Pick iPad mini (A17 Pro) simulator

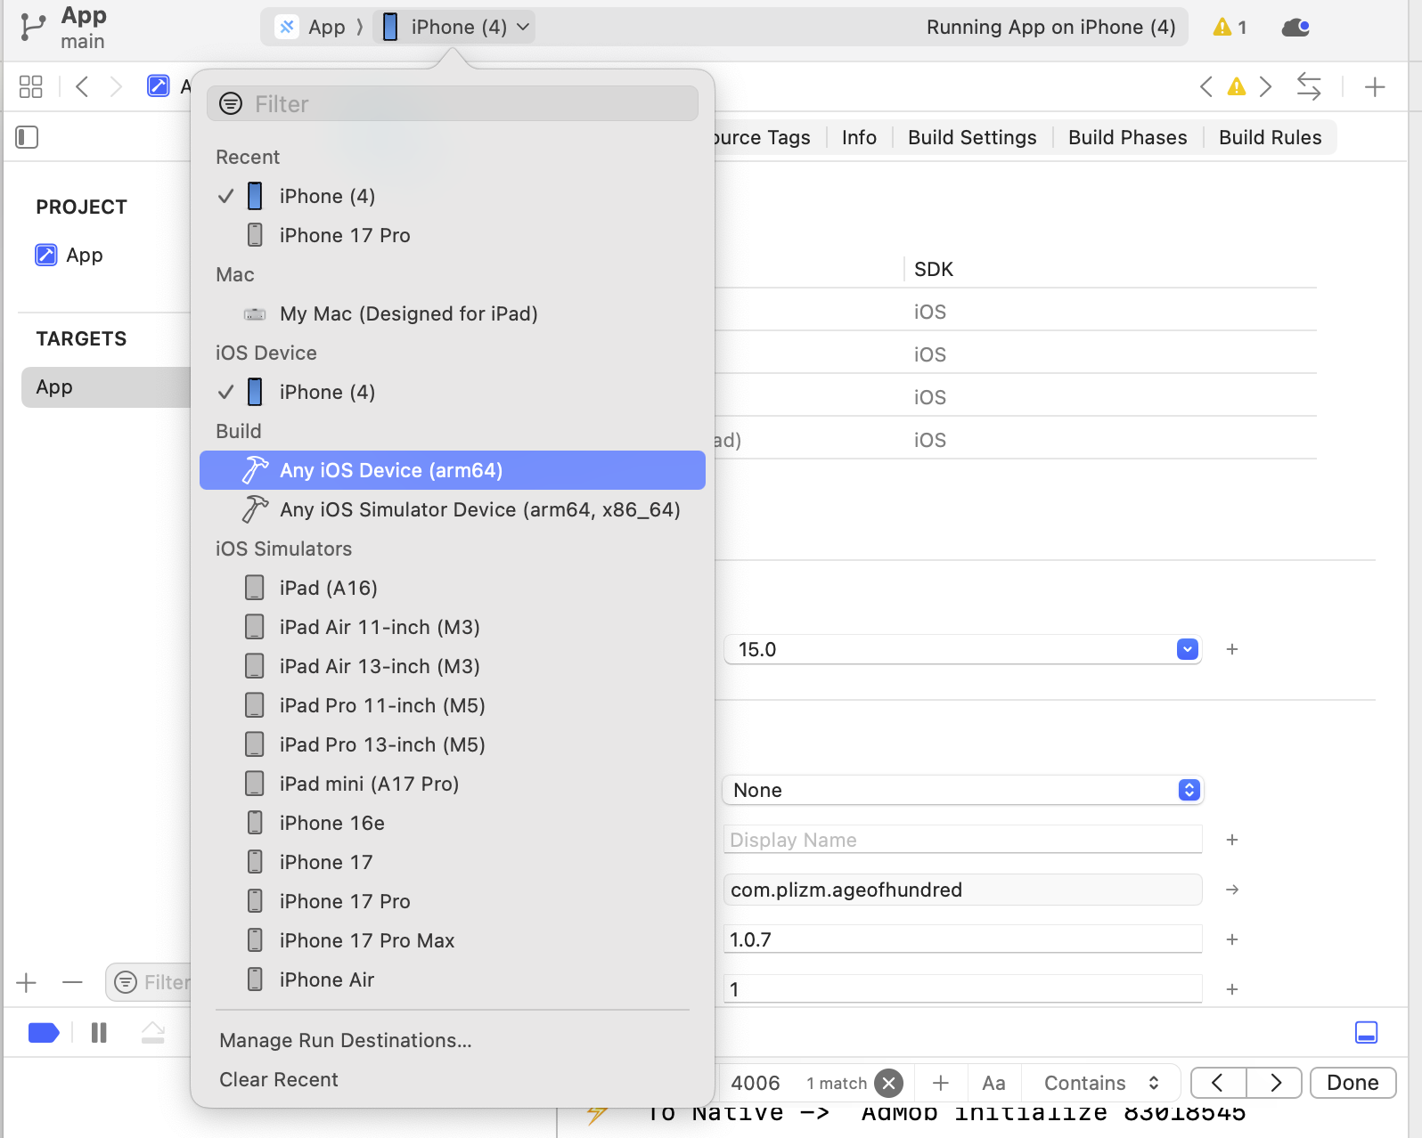point(453,784)
